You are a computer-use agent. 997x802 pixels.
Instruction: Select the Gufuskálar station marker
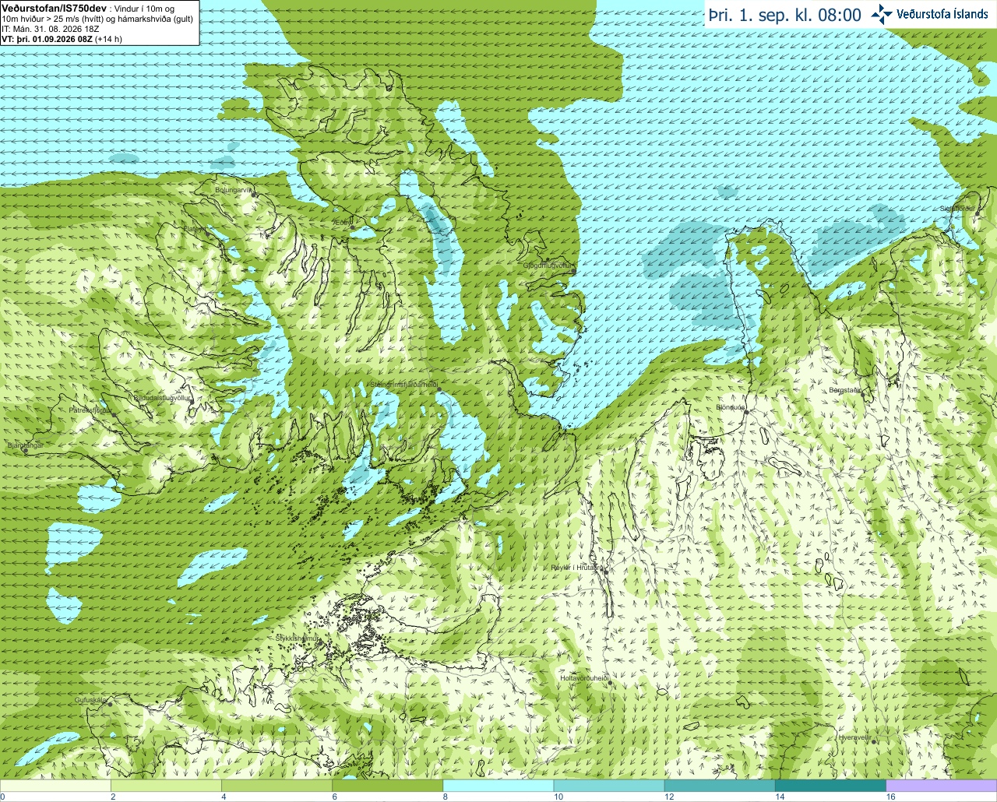(x=110, y=704)
